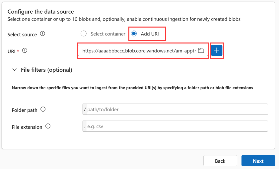Click the folder browse icon in URI field
Viewport: 279px width, 169px height.
click(201, 51)
